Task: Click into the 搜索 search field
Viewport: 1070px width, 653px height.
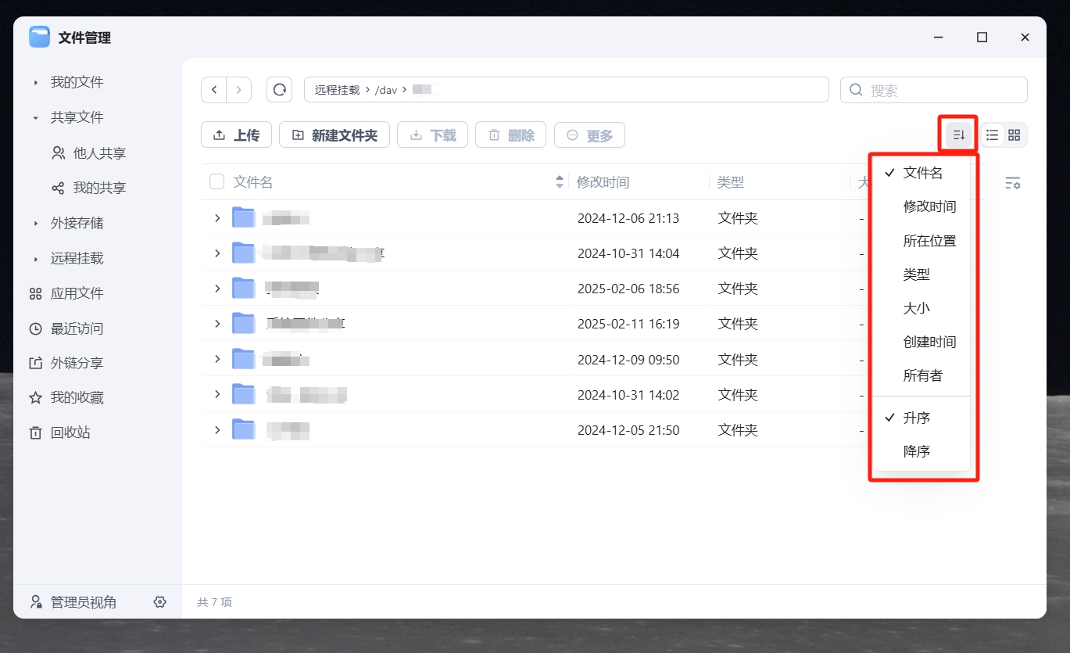Action: [x=934, y=90]
